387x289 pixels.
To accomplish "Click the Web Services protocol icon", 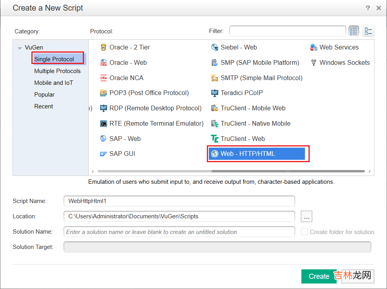I will 314,48.
